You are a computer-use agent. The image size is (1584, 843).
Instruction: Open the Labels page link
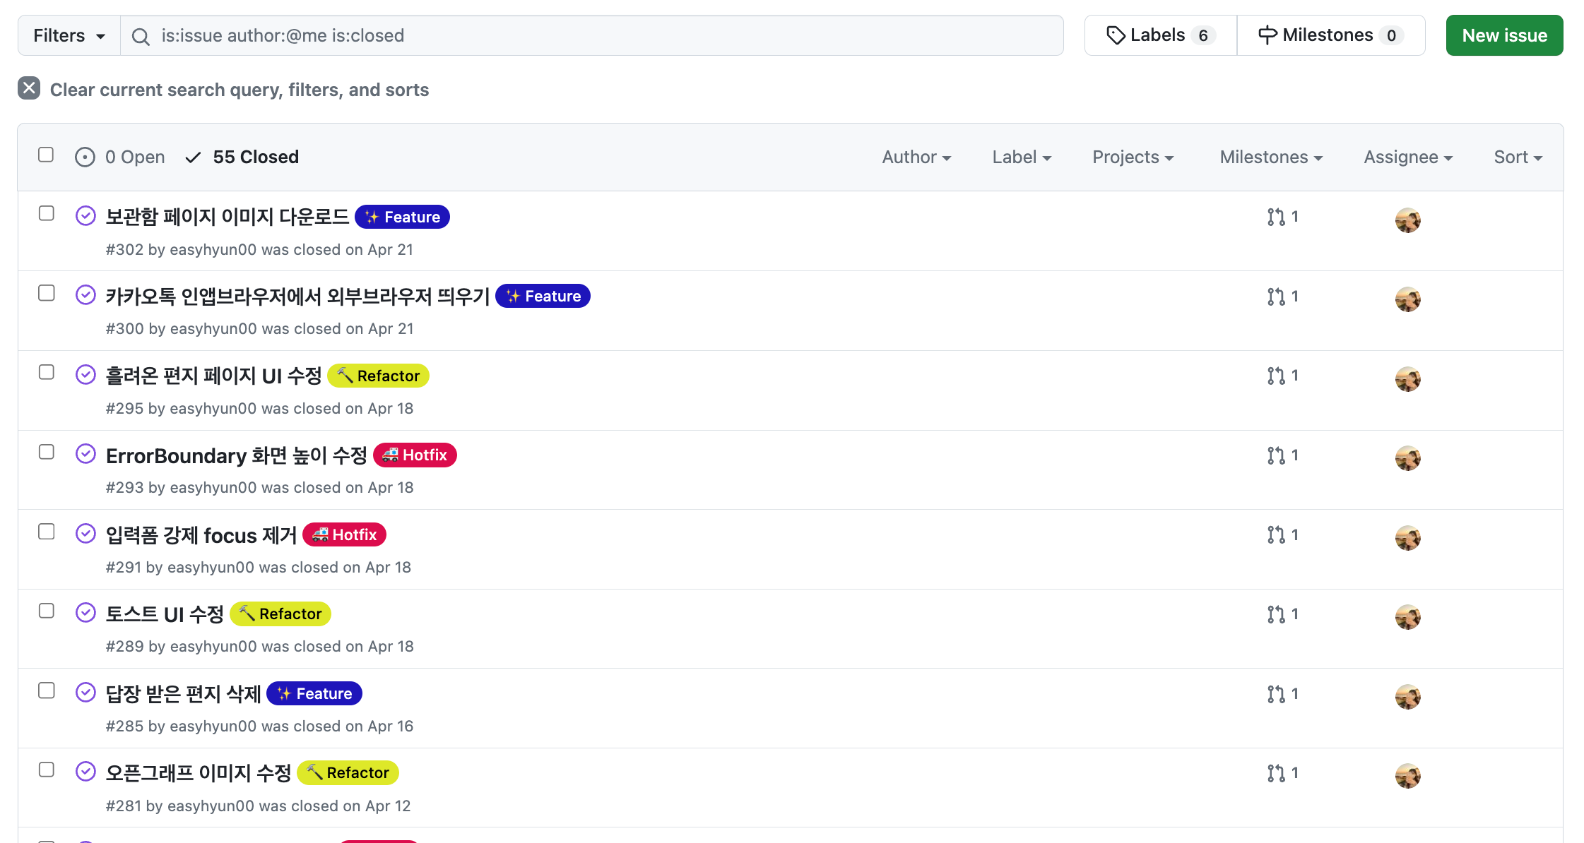click(1160, 35)
